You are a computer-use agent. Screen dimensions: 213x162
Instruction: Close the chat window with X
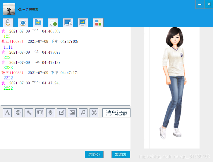tap(209, 4)
